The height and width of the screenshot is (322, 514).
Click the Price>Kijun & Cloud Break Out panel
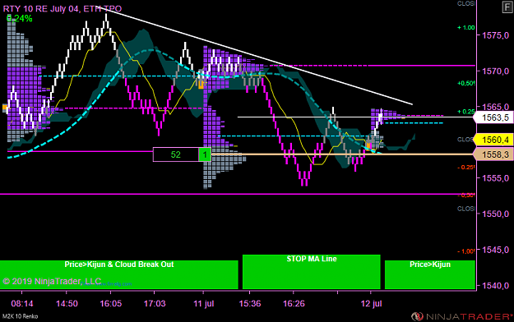[x=119, y=274]
